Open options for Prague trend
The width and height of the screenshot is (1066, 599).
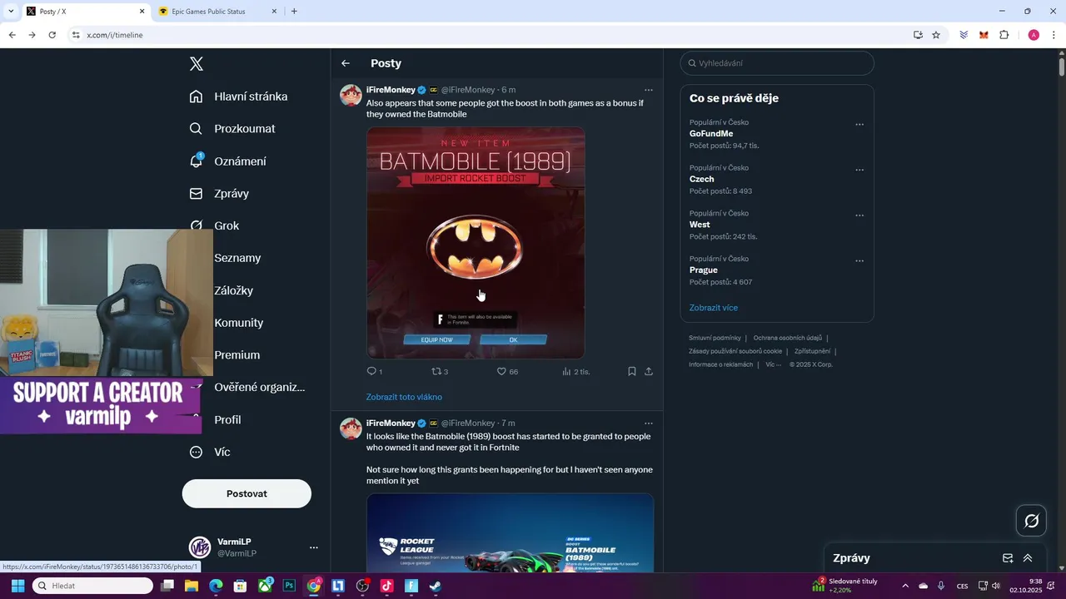point(859,260)
